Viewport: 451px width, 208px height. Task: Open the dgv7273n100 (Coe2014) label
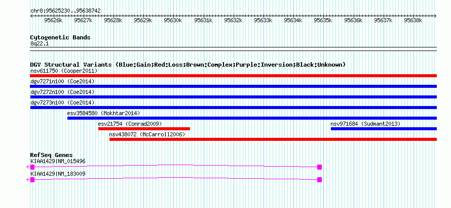pos(62,102)
